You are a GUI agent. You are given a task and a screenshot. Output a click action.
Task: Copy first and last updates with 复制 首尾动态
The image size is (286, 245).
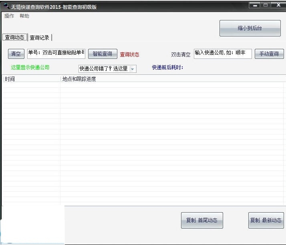coord(202,220)
